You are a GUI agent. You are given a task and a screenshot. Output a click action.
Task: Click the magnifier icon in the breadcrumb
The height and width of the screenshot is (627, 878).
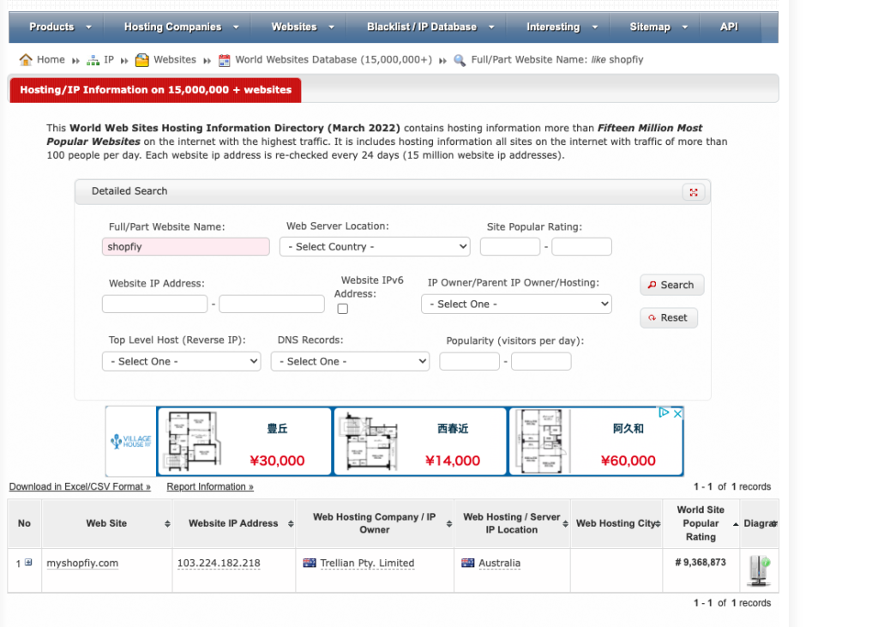tap(460, 60)
